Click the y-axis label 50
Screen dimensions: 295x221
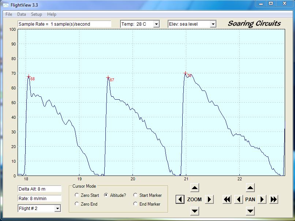tap(14, 103)
